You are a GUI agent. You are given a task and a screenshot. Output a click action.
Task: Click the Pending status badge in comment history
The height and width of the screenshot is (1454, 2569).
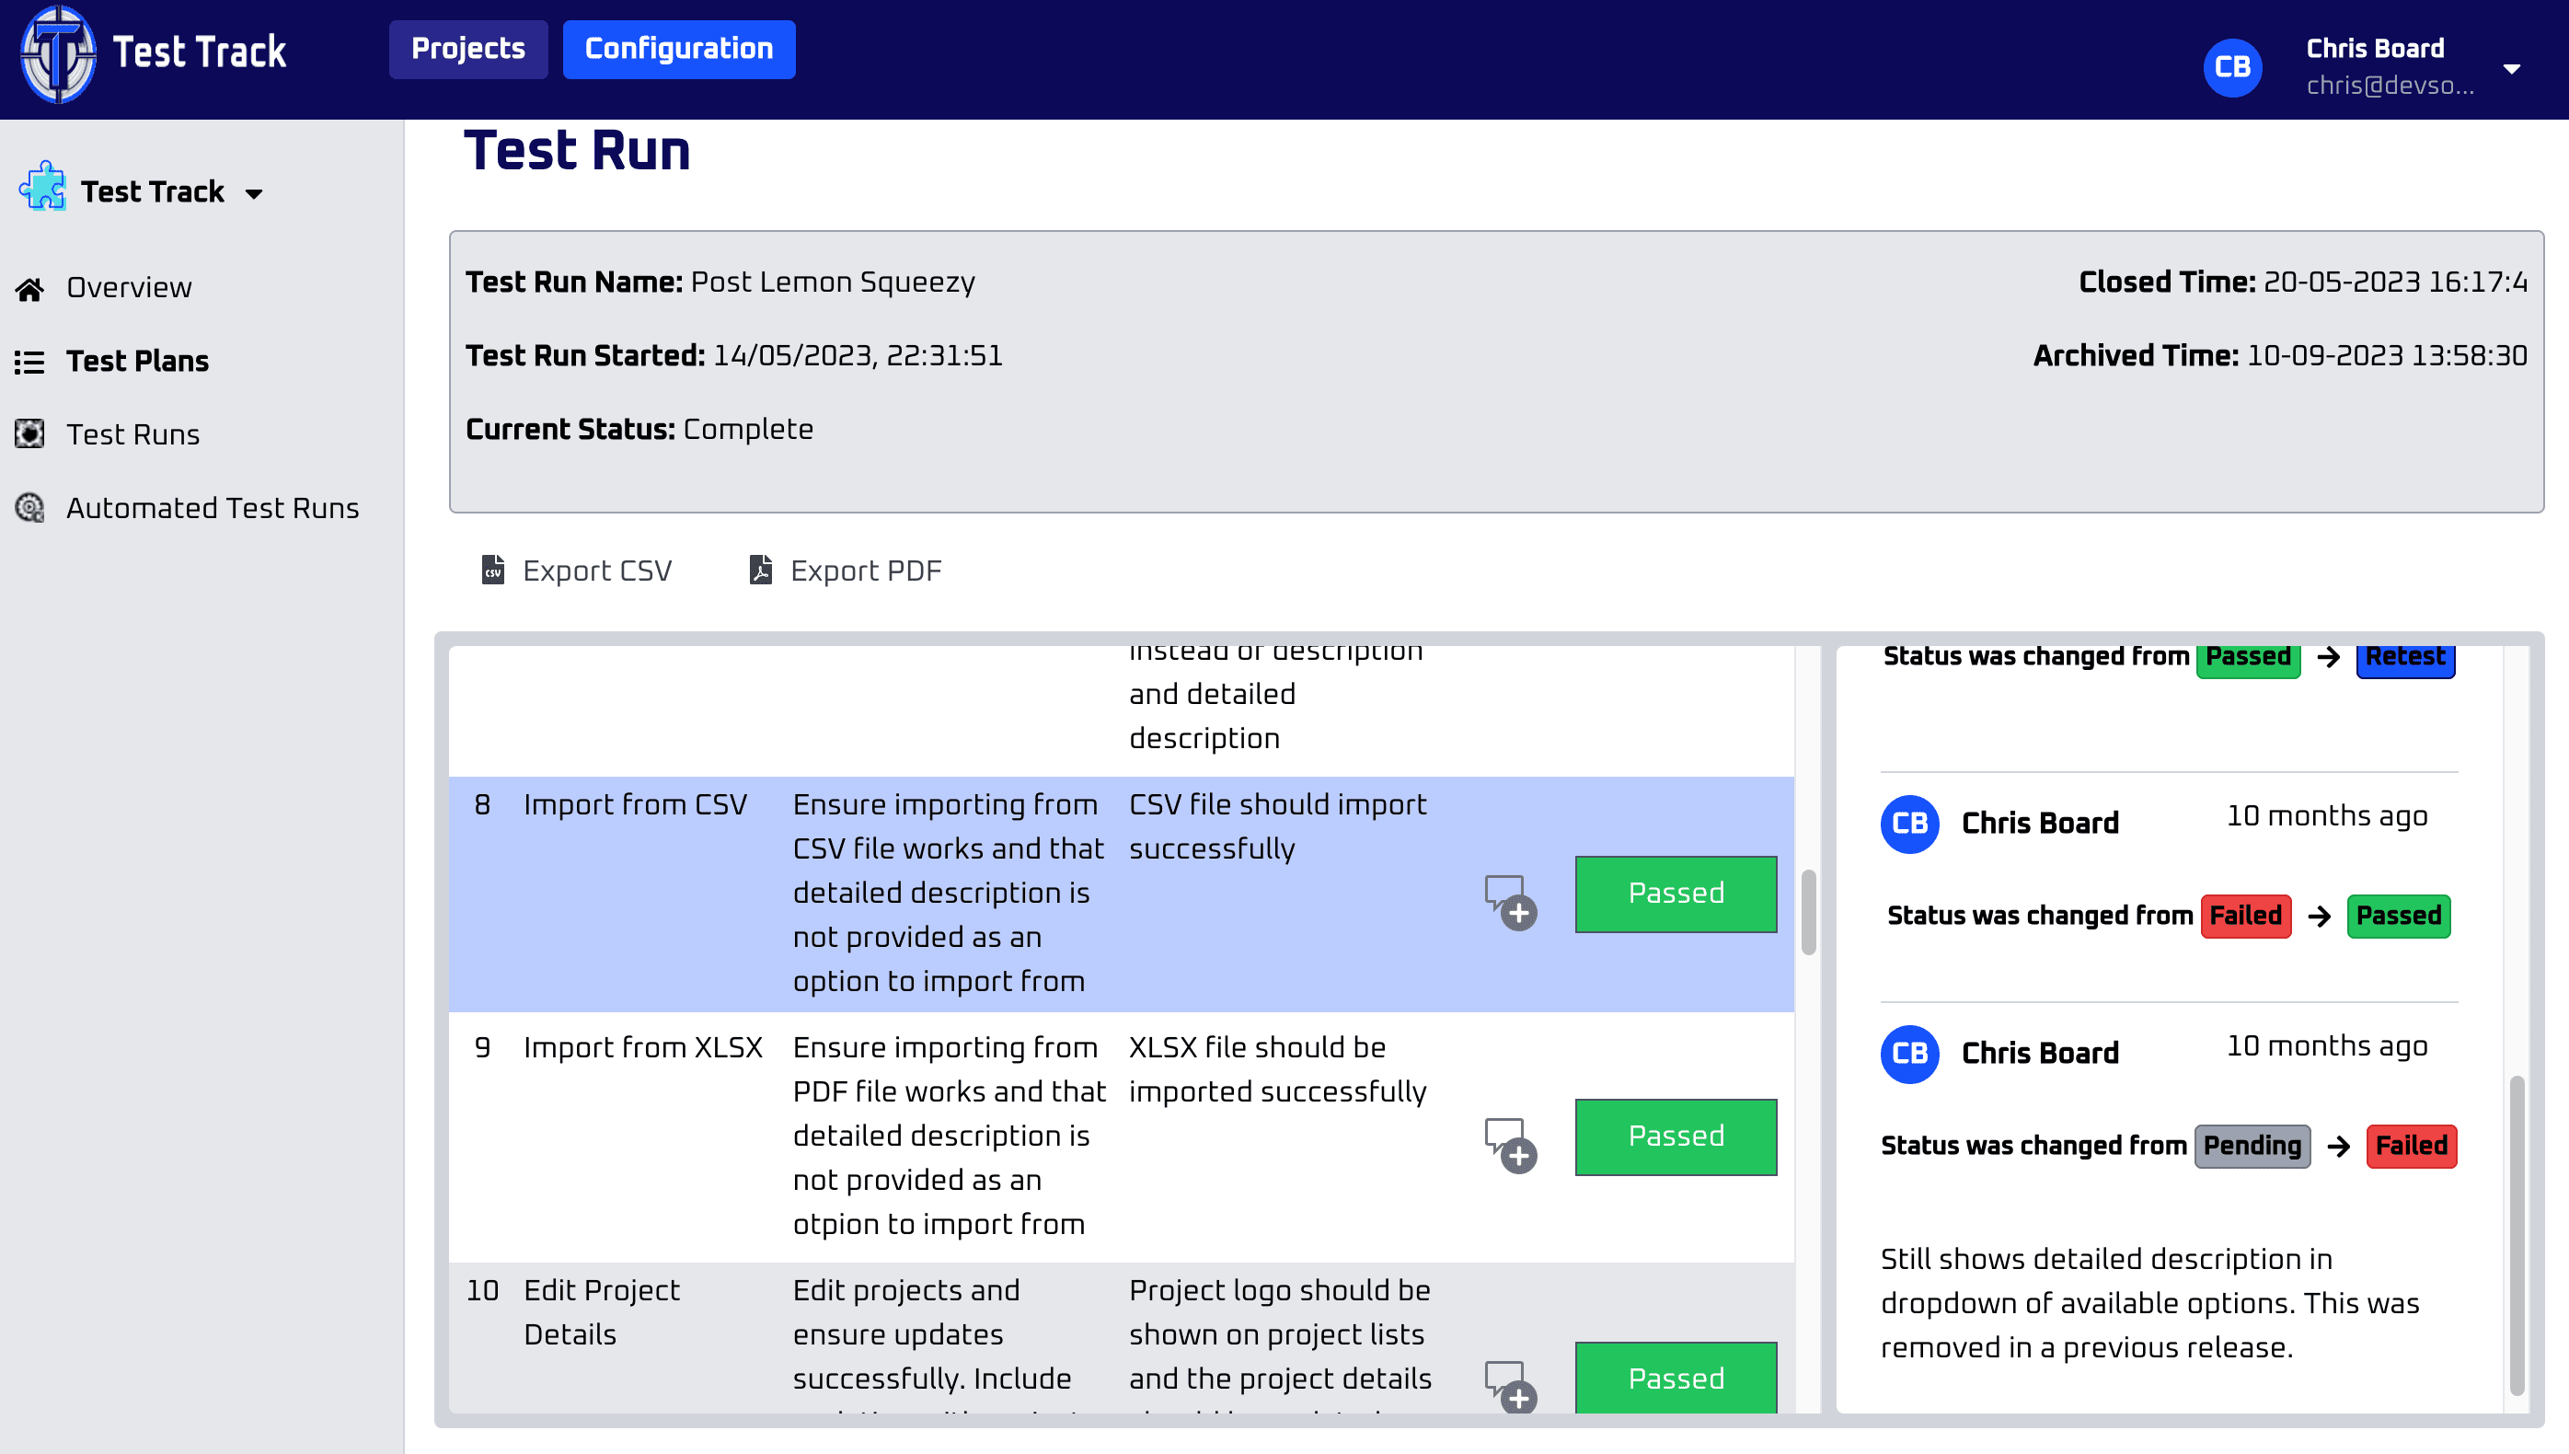click(2252, 1146)
